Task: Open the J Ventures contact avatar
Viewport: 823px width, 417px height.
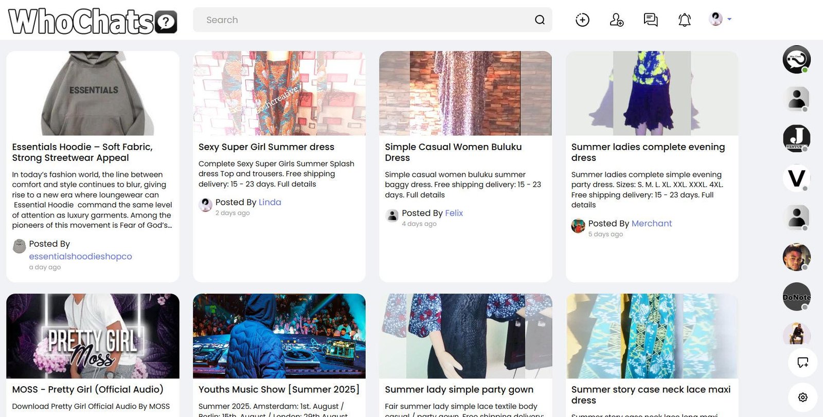Action: [x=797, y=138]
